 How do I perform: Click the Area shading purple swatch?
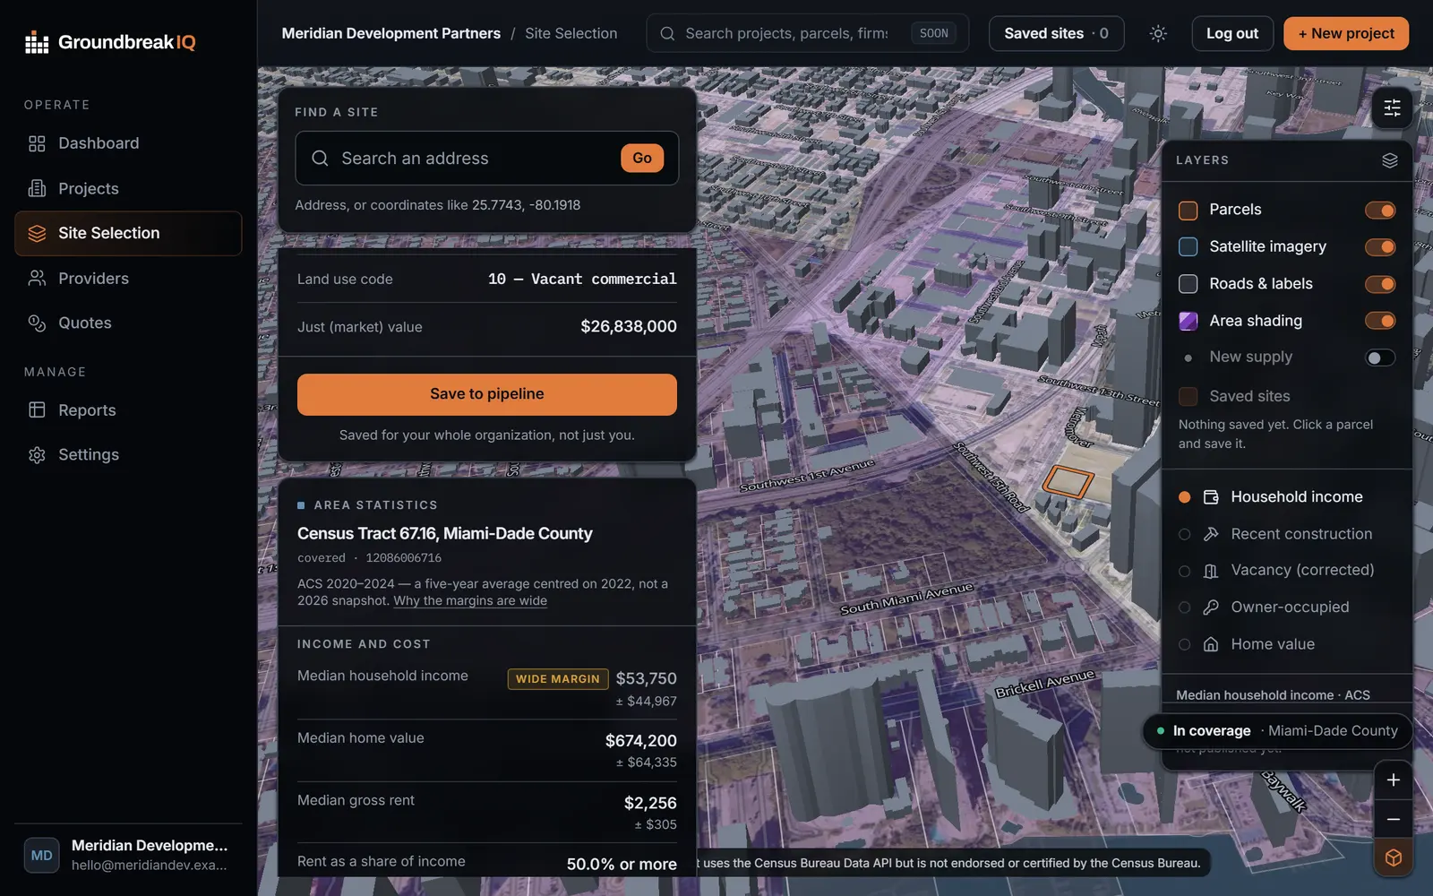(x=1188, y=321)
